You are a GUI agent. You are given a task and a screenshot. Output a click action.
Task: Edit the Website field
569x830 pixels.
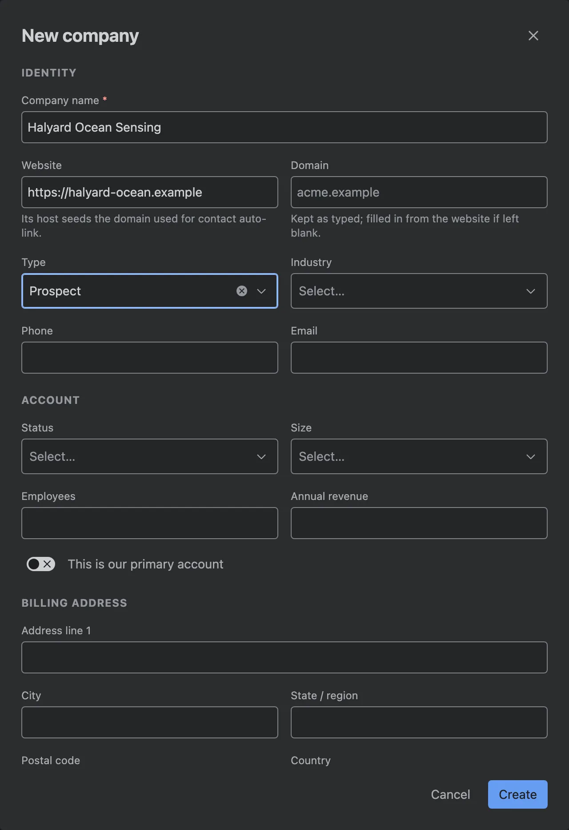[150, 192]
